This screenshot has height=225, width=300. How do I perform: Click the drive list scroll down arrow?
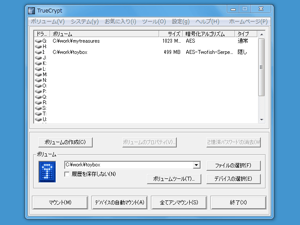point(262,119)
